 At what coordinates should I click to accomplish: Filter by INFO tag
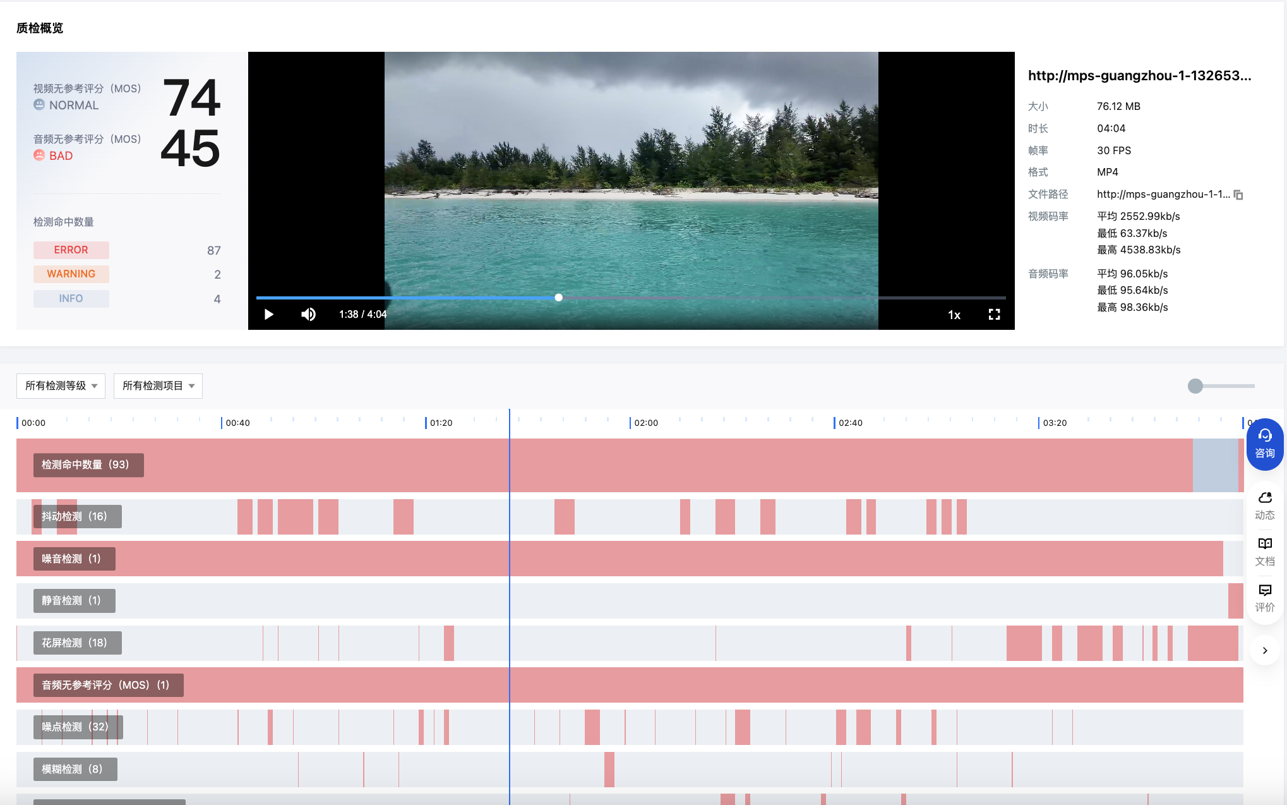tap(71, 299)
